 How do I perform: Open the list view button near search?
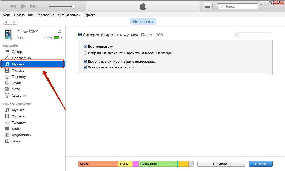point(207,6)
